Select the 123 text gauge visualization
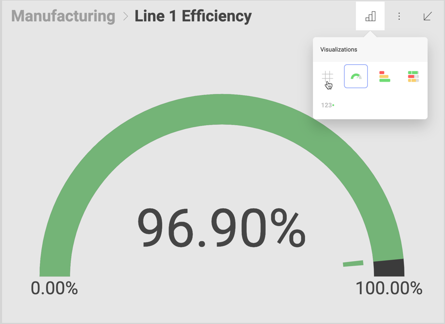The height and width of the screenshot is (324, 445). pyautogui.click(x=327, y=105)
